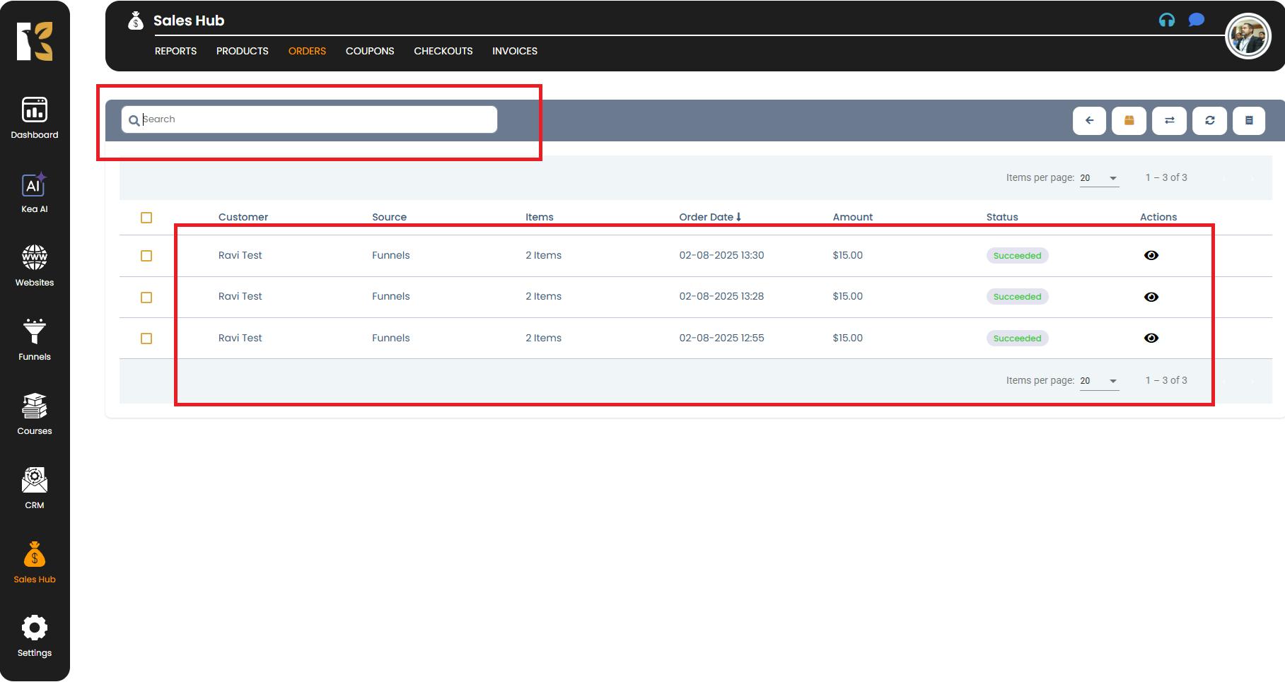Expand the top Items per page dropdown
This screenshot has height=682, width=1285.
tap(1099, 178)
